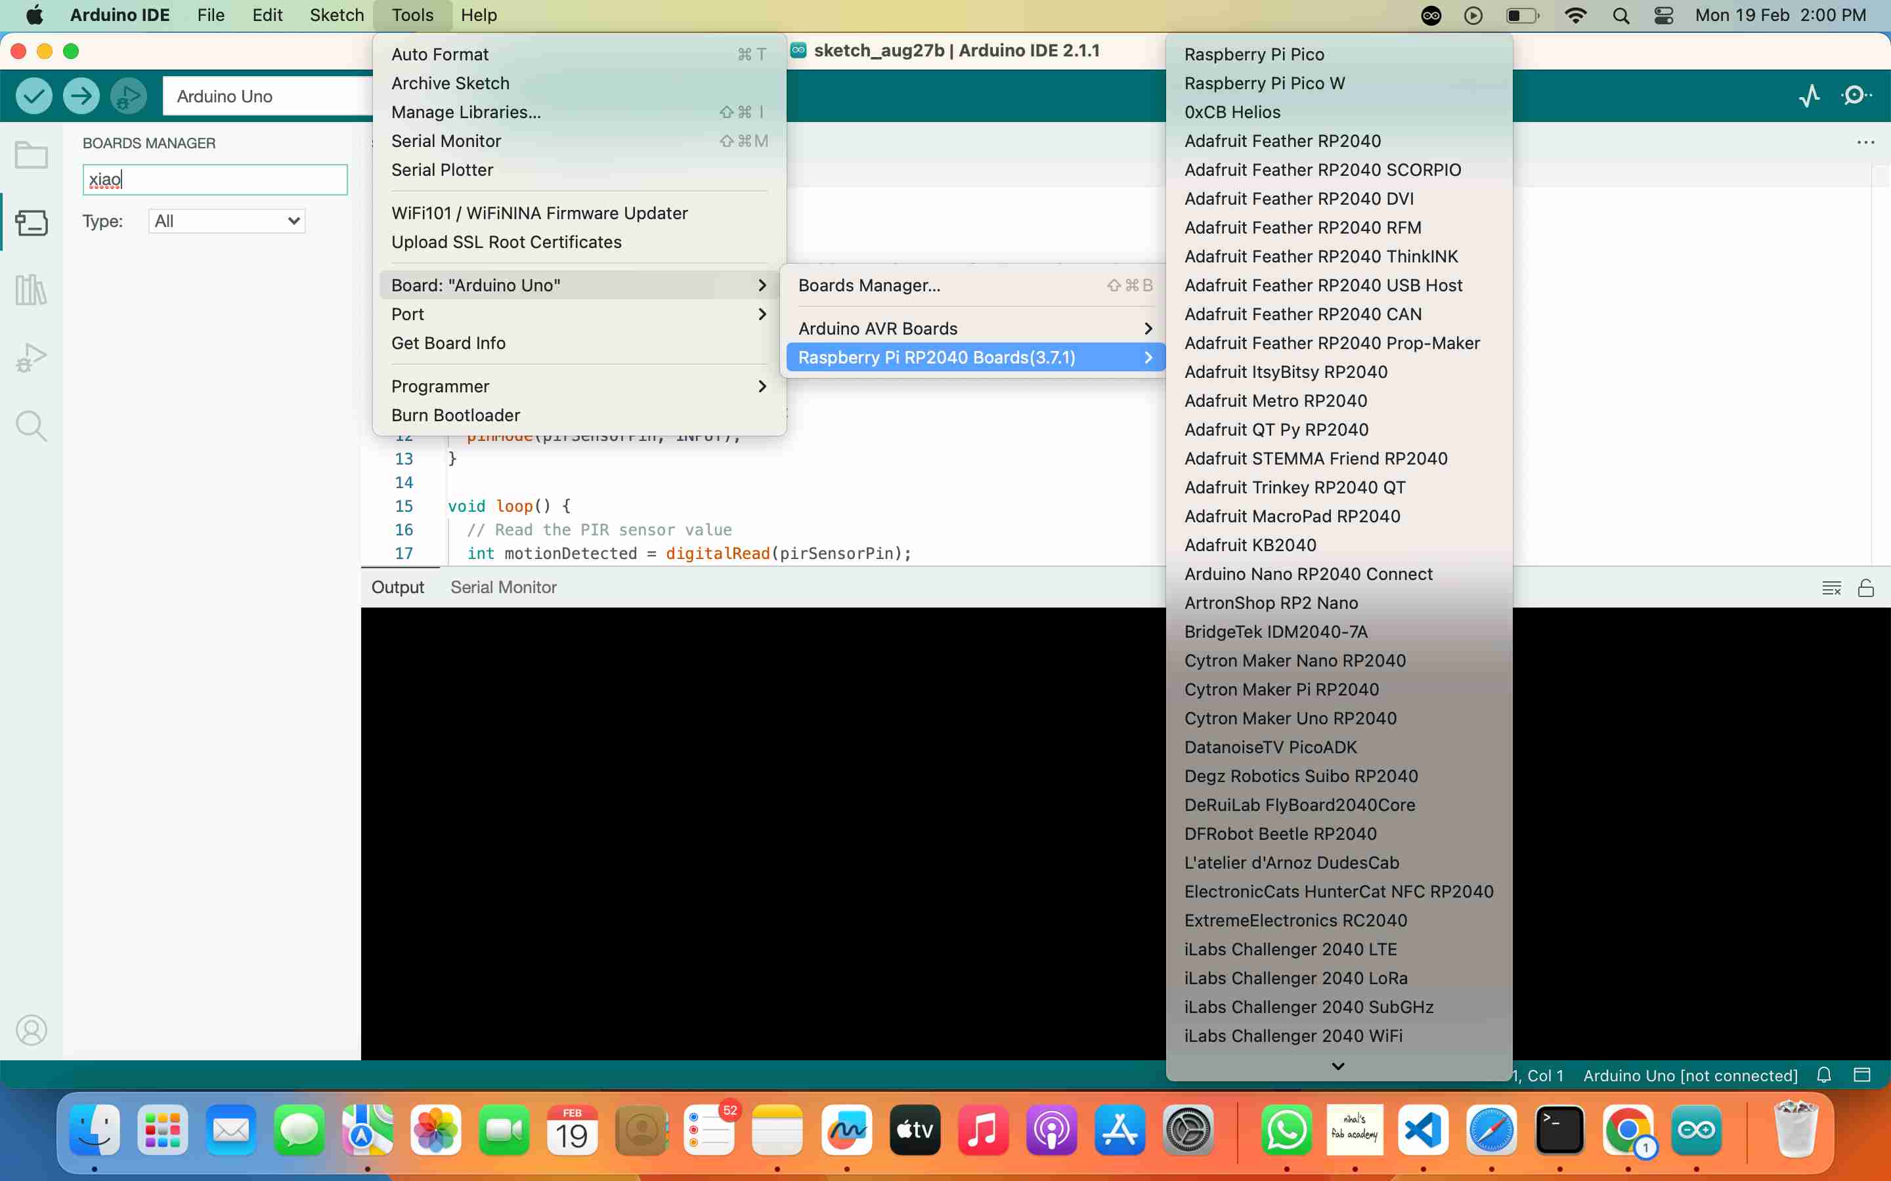Open Terminal from the dock
The image size is (1891, 1181).
click(1559, 1129)
